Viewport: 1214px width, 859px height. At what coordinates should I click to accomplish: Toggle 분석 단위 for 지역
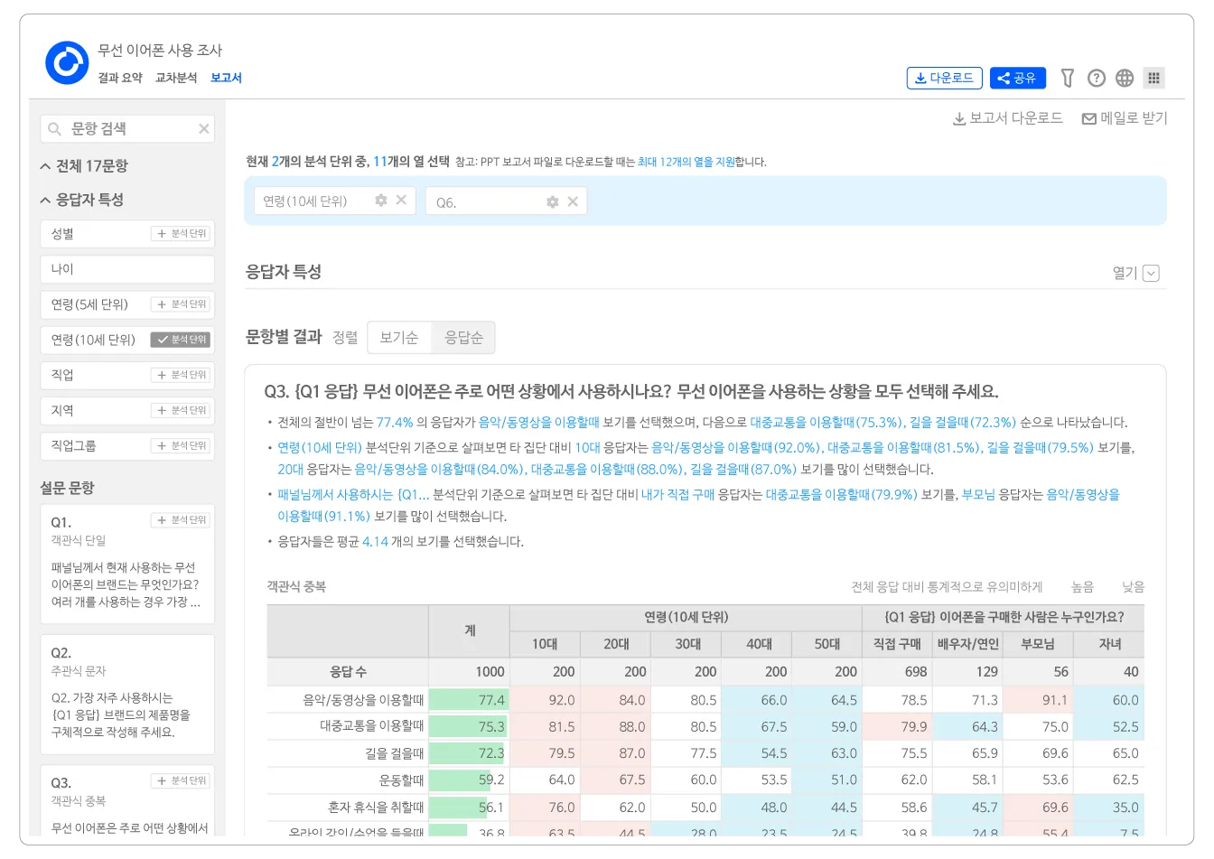tap(181, 410)
